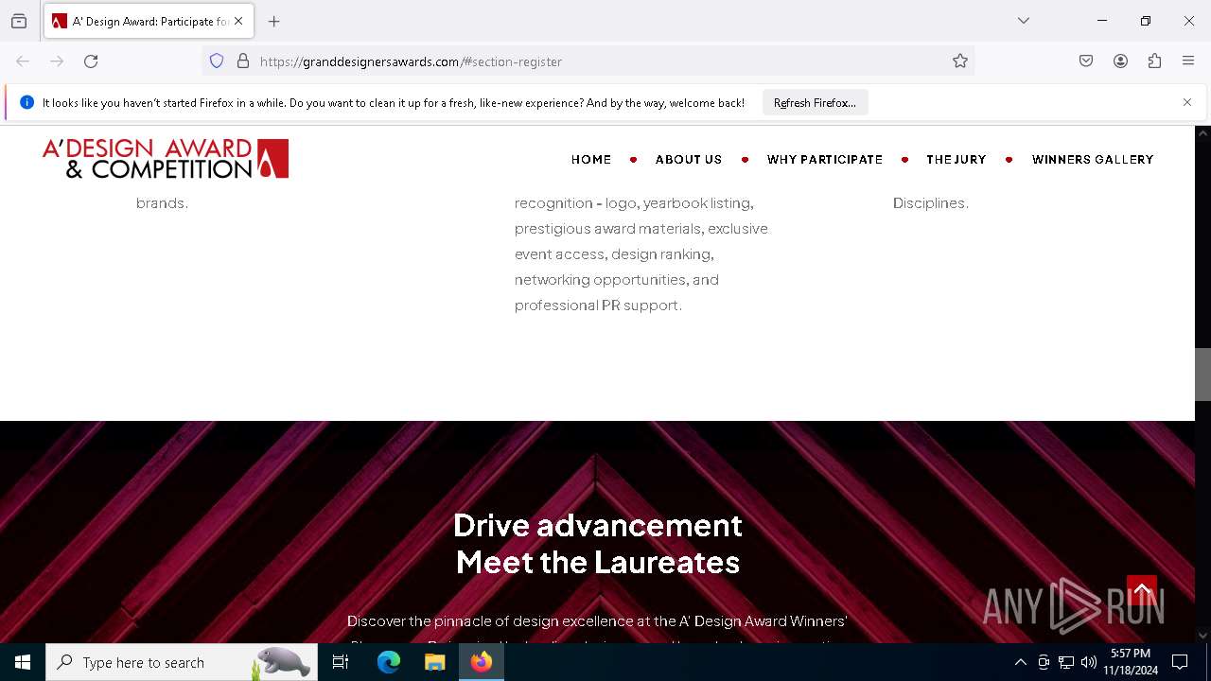Open ABOUT US menu item

(x=689, y=160)
